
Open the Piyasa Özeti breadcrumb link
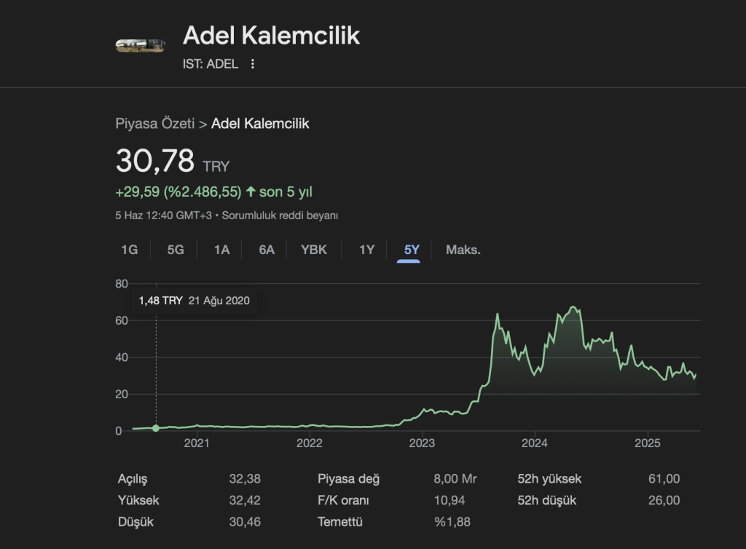[x=154, y=124]
